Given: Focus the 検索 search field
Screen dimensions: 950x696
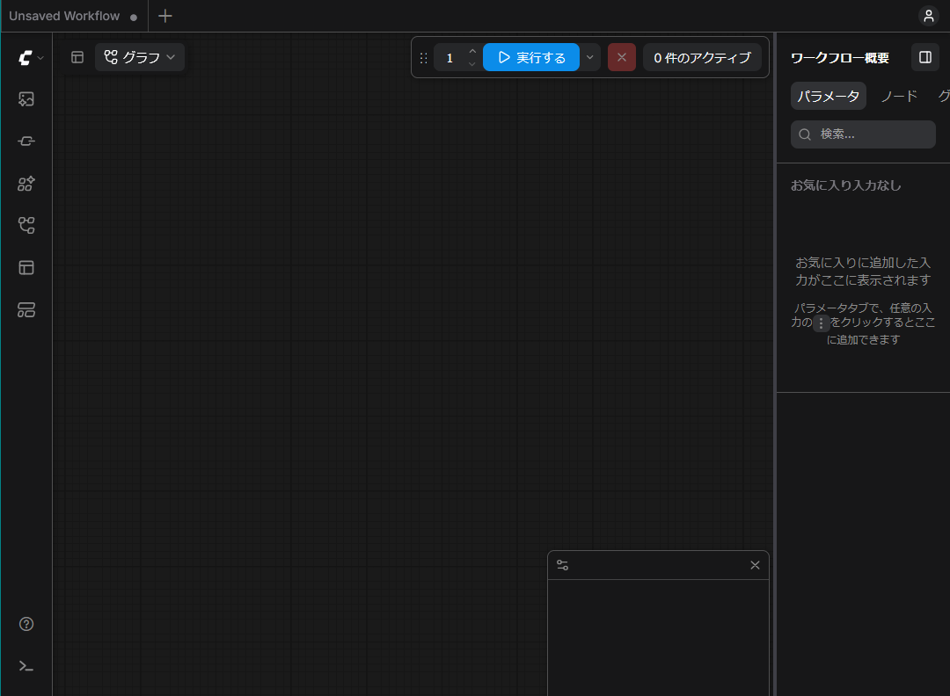Looking at the screenshot, I should [863, 134].
